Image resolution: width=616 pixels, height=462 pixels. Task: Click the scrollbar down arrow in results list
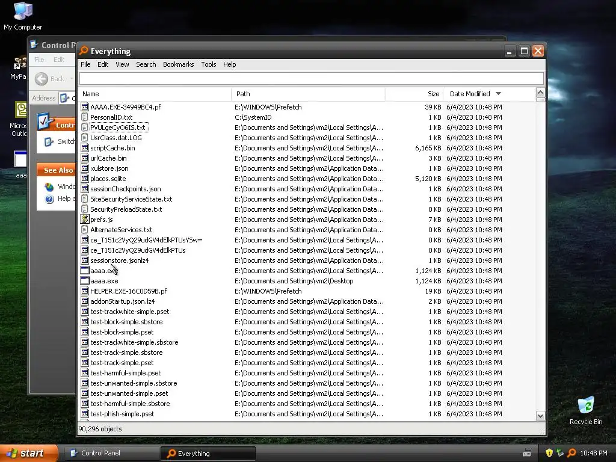click(540, 416)
